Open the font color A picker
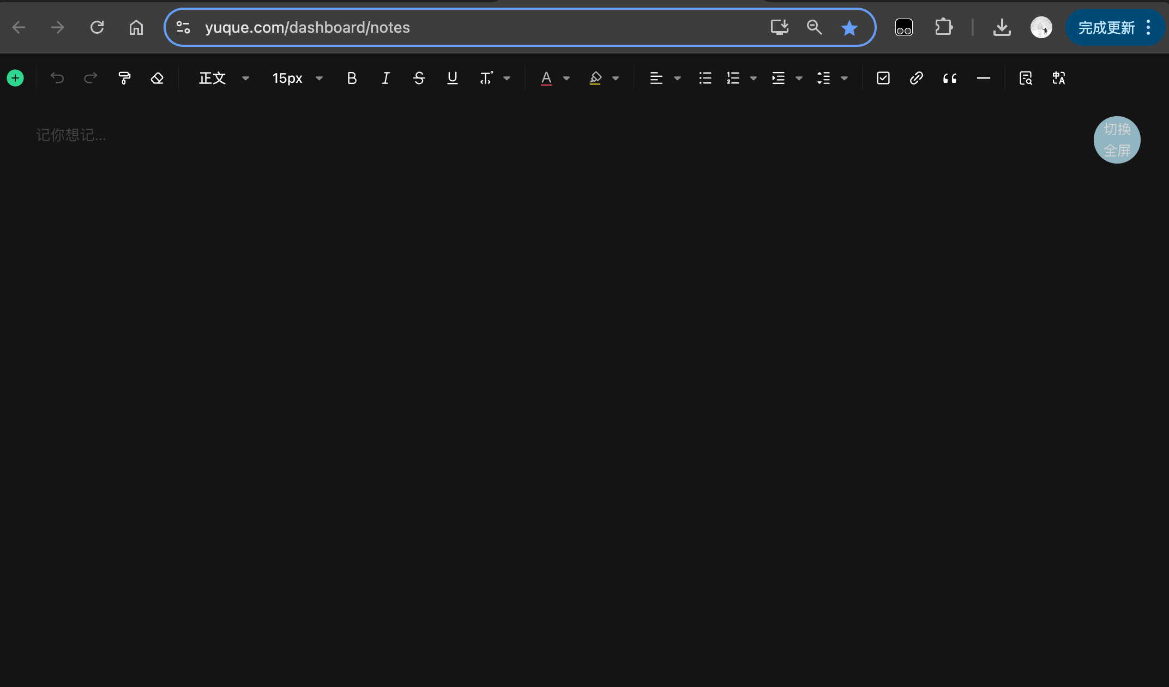The width and height of the screenshot is (1169, 687). (546, 79)
